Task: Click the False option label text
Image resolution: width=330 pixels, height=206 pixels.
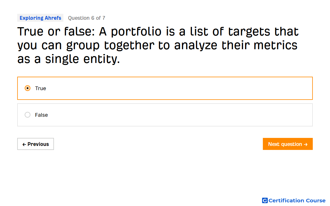Action: [41, 115]
